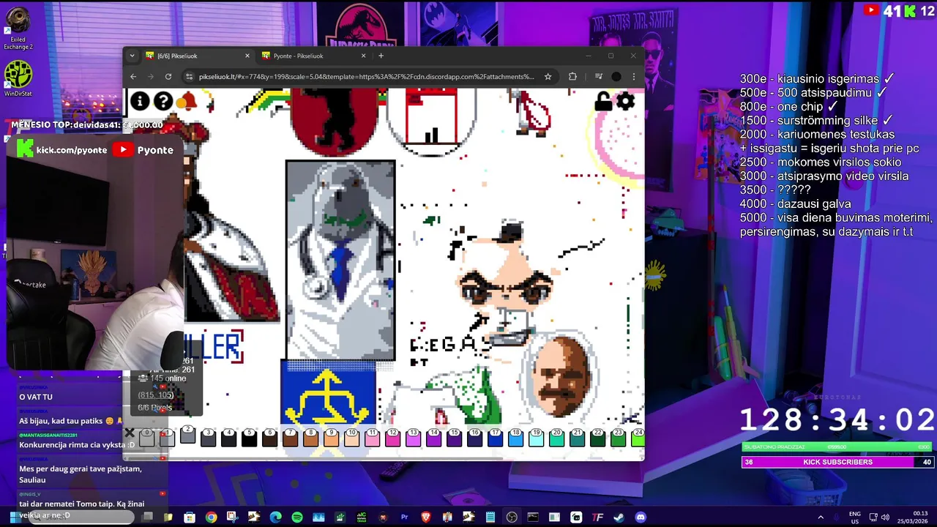Select palette color 2 gray
Viewport: 937px width, 527px height.
pos(187,434)
